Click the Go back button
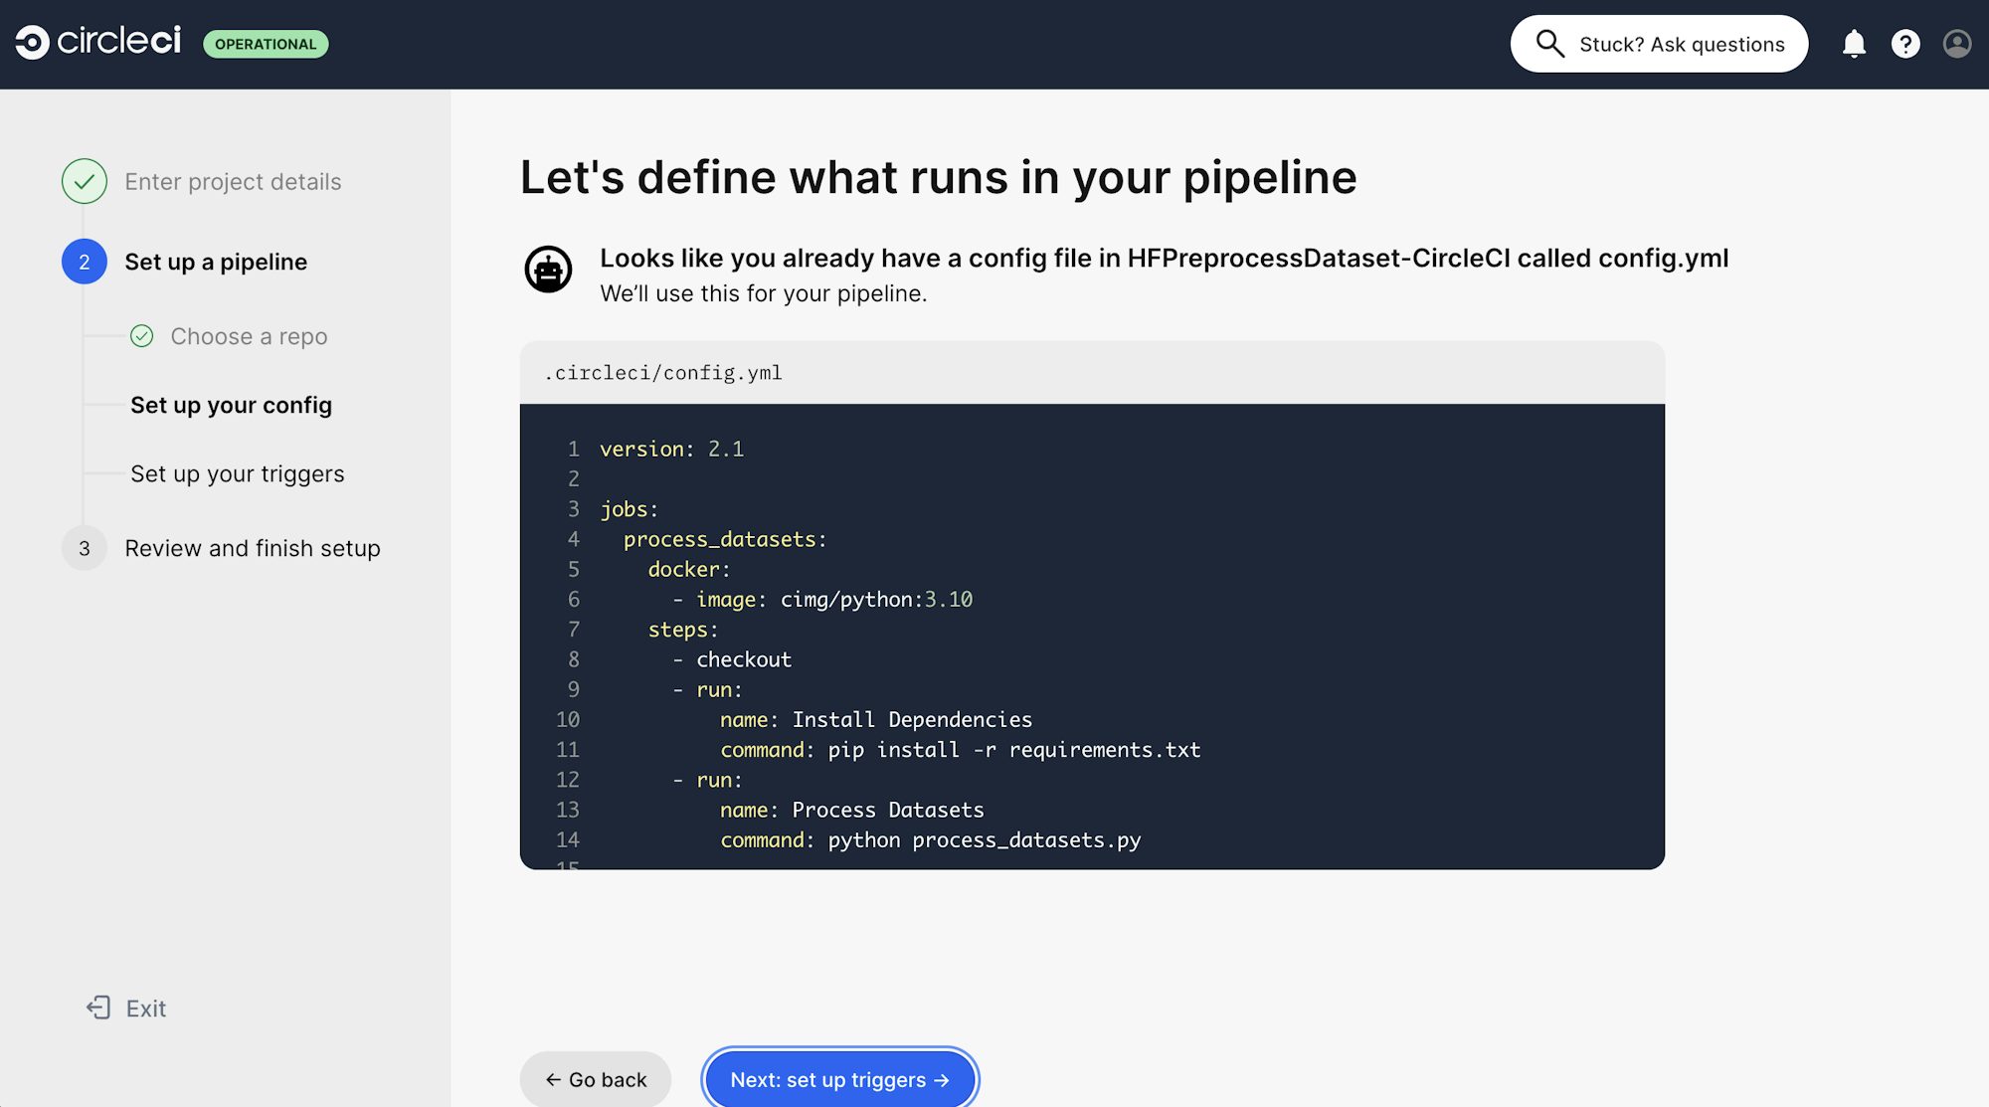 (595, 1079)
